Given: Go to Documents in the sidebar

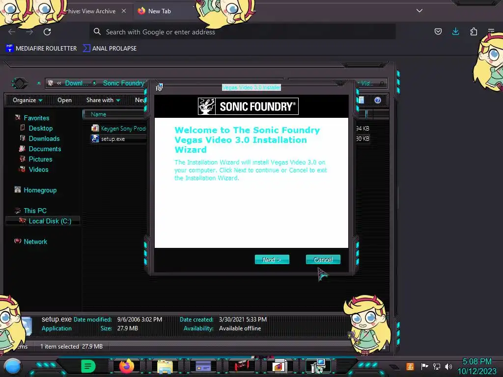Looking at the screenshot, I should pyautogui.click(x=45, y=149).
